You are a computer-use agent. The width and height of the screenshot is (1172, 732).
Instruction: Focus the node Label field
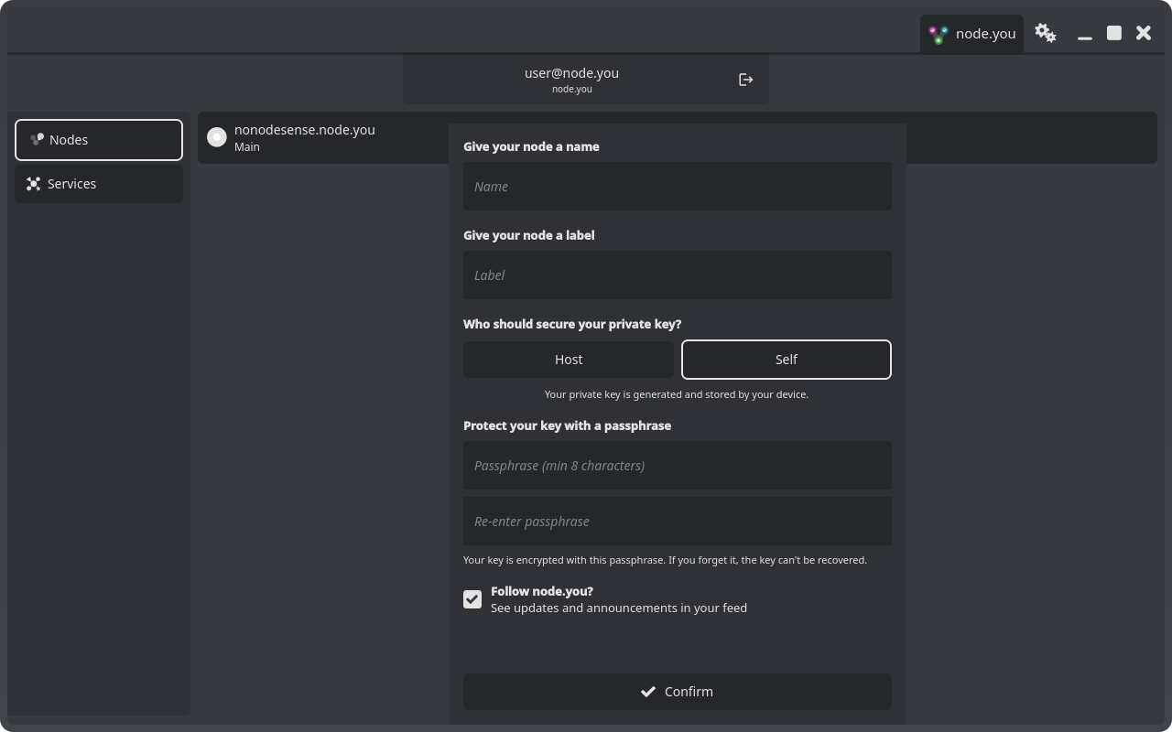(x=678, y=275)
